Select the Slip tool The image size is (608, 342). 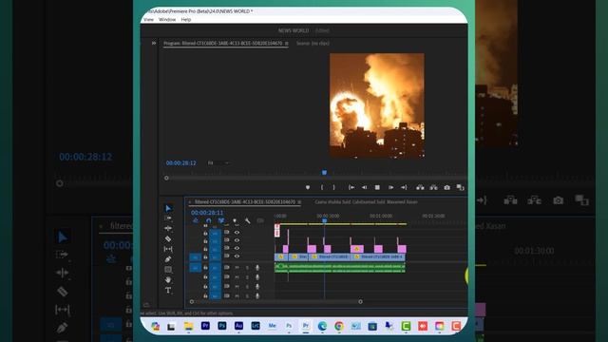[x=168, y=249]
